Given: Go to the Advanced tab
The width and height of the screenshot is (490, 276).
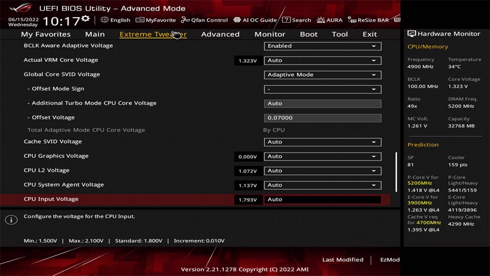Looking at the screenshot, I should tap(220, 34).
